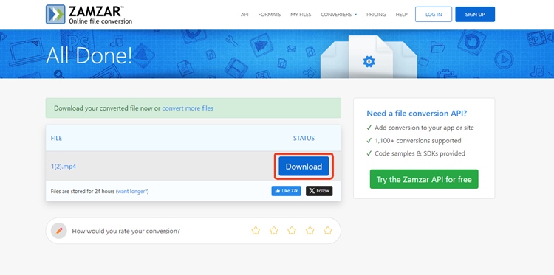Expand the CONVERTERS dropdown
Viewport: 554px width, 275px height.
tap(338, 15)
